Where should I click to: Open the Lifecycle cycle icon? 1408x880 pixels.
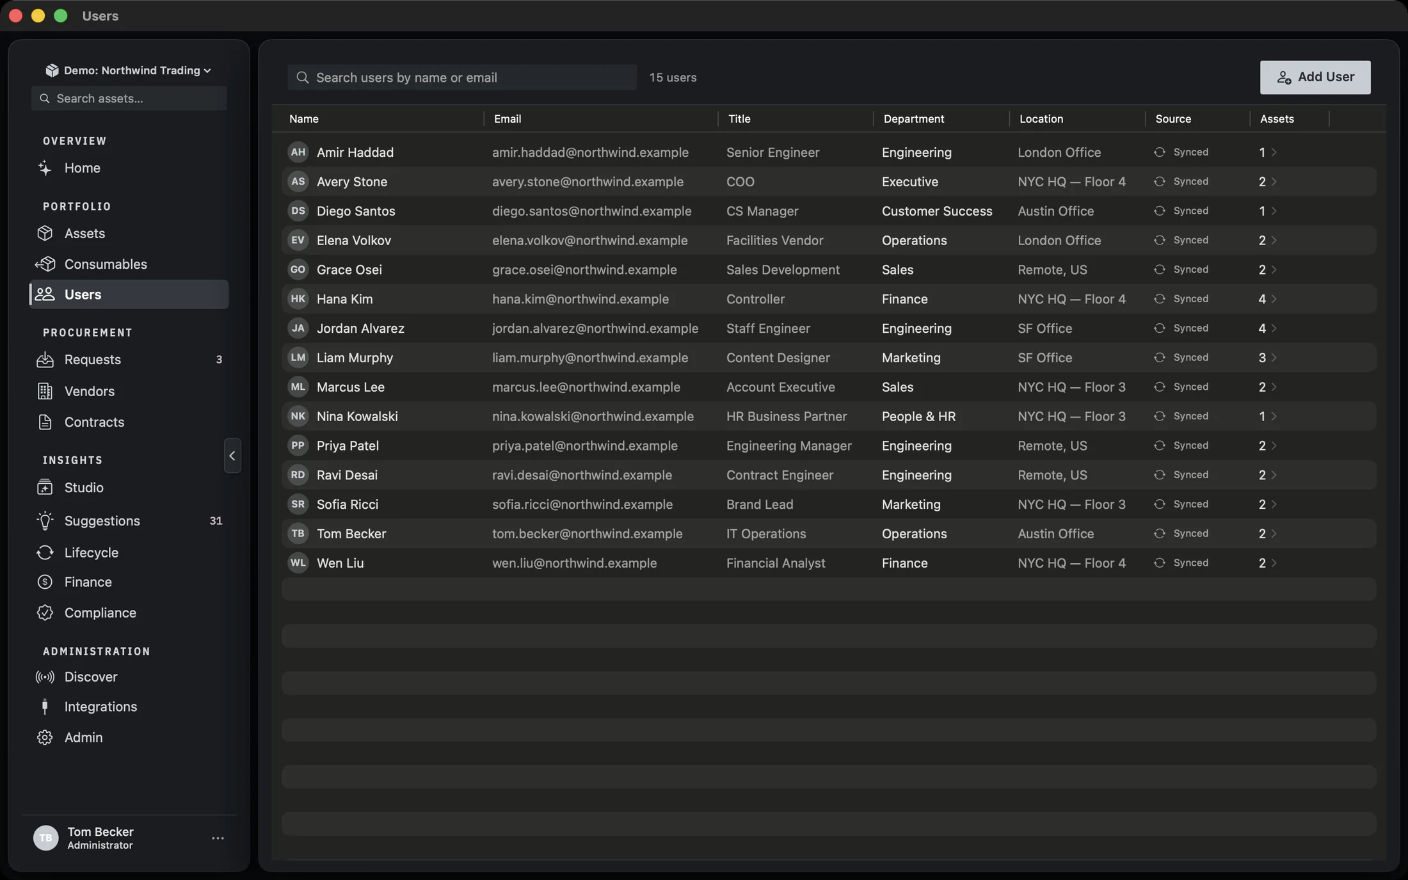(45, 552)
